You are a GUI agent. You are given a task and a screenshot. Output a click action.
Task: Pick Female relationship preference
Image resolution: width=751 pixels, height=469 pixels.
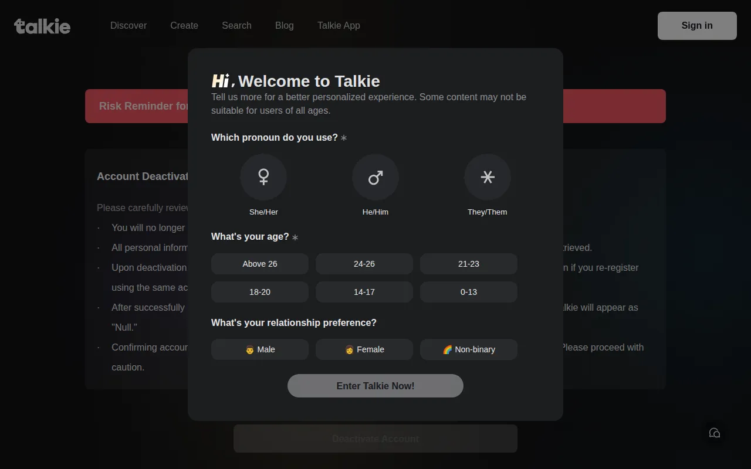coord(364,349)
